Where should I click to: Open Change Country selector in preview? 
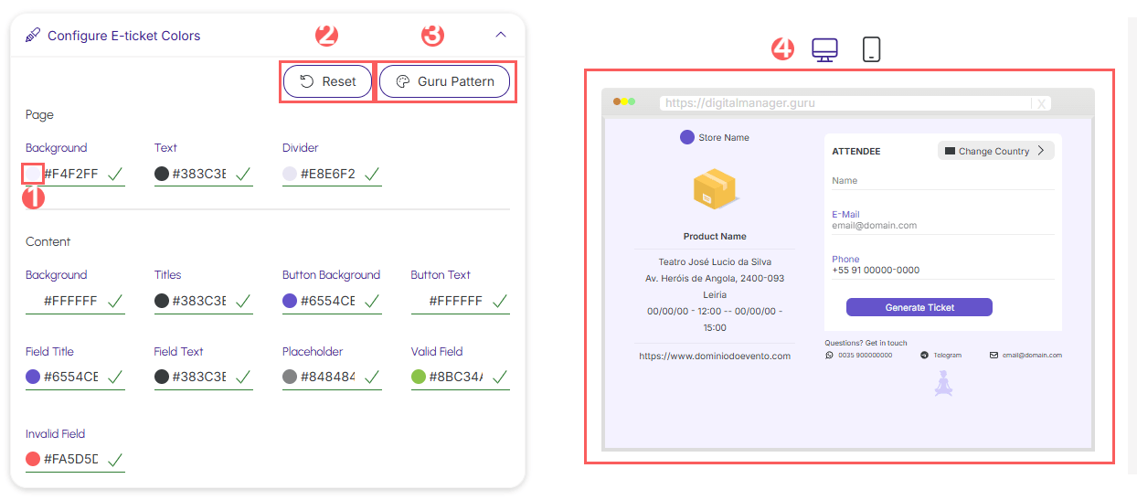click(996, 151)
